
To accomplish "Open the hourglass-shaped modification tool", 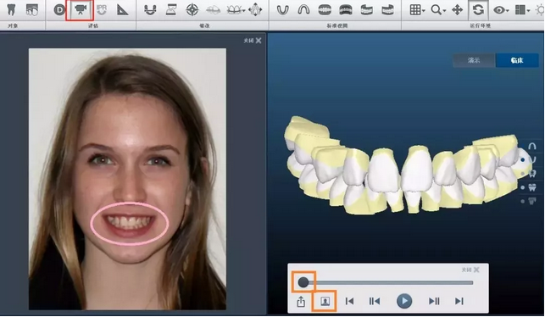I will (x=171, y=10).
